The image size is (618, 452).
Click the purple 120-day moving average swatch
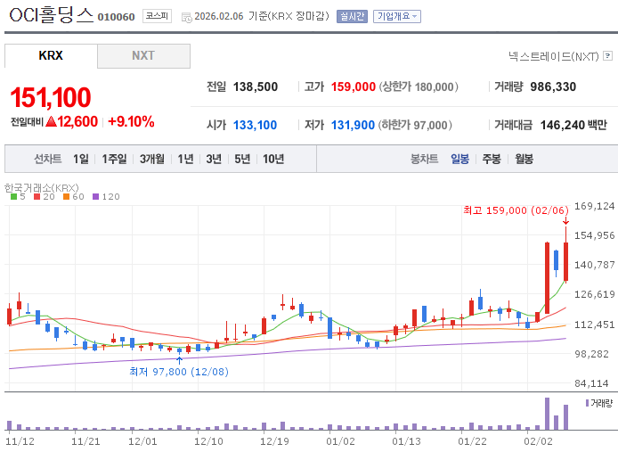[x=96, y=197]
